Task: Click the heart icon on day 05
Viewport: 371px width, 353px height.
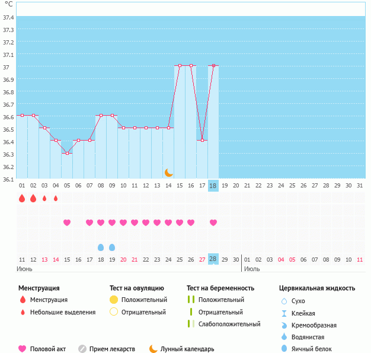Action: [67, 222]
